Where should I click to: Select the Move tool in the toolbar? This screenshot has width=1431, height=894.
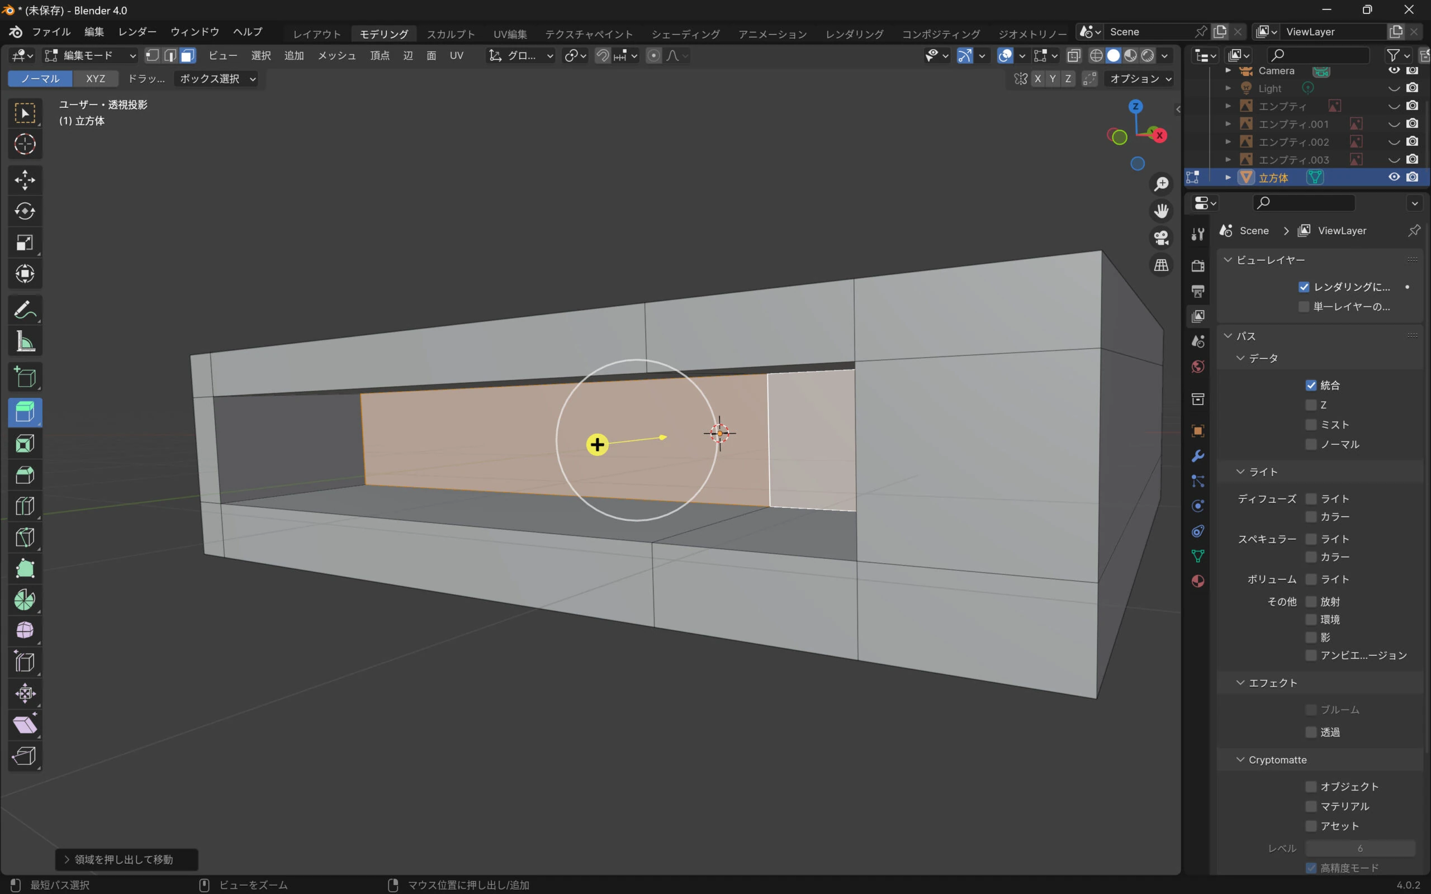(x=25, y=180)
